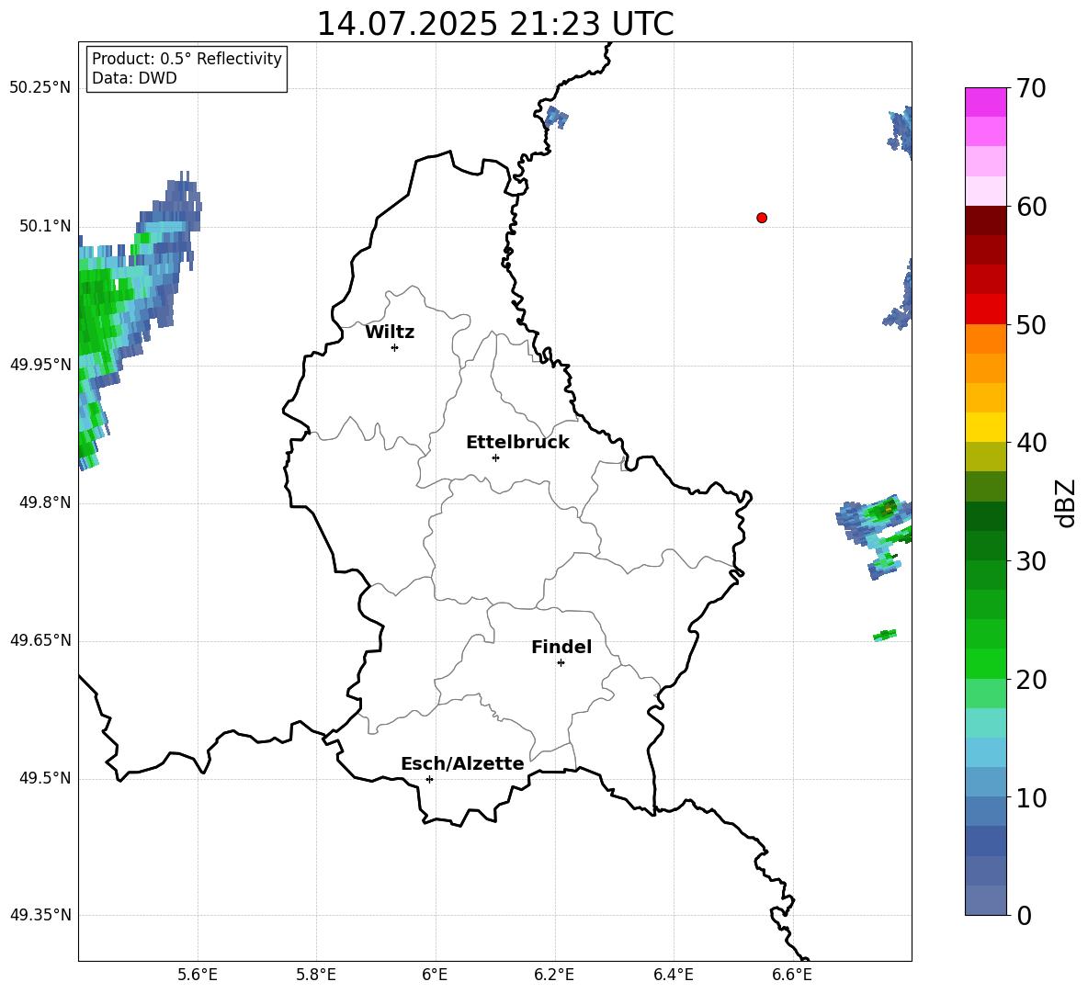Click the 50.1°N latitude label
The width and height of the screenshot is (1088, 993).
coord(45,226)
